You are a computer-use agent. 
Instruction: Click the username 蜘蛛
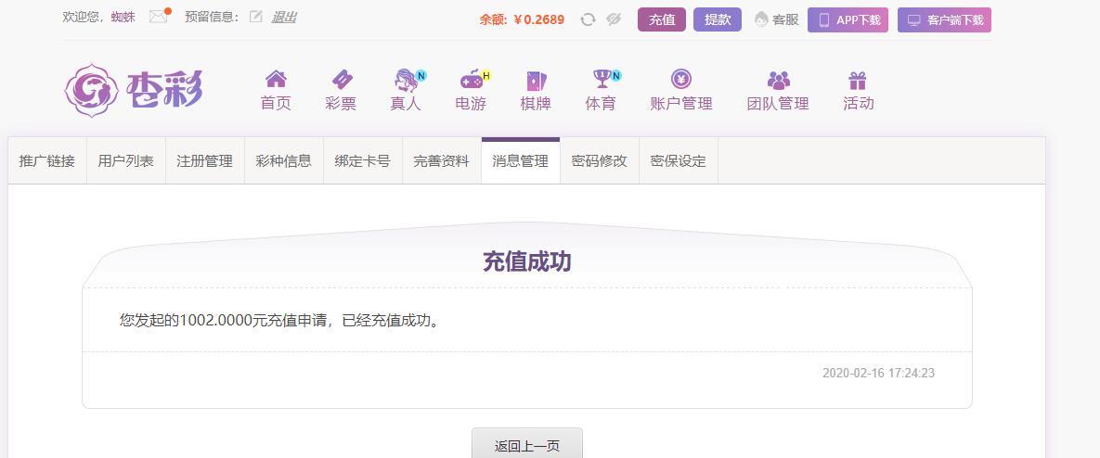pos(123,17)
